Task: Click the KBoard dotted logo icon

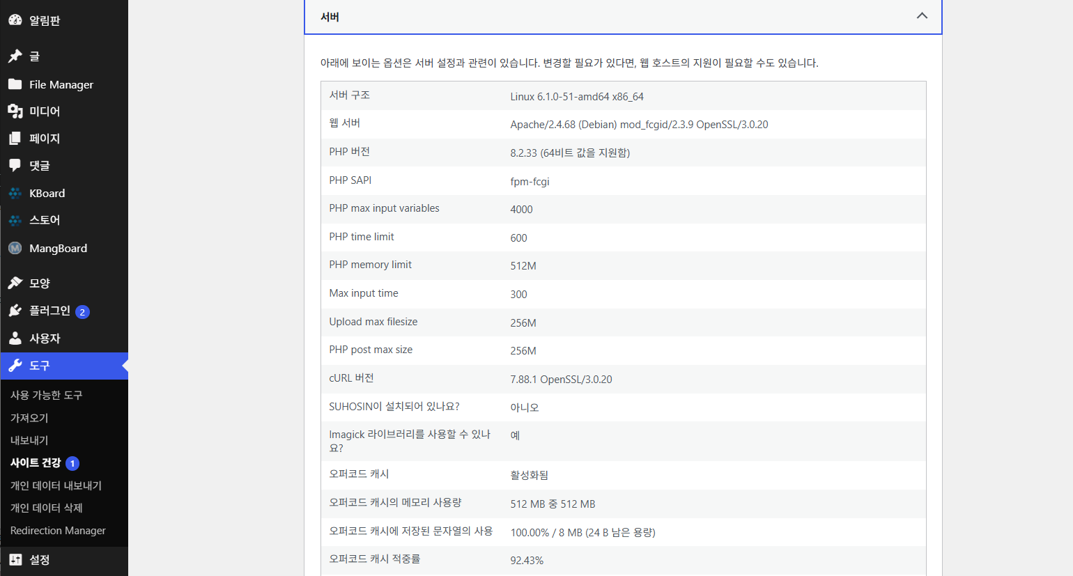Action: tap(15, 194)
